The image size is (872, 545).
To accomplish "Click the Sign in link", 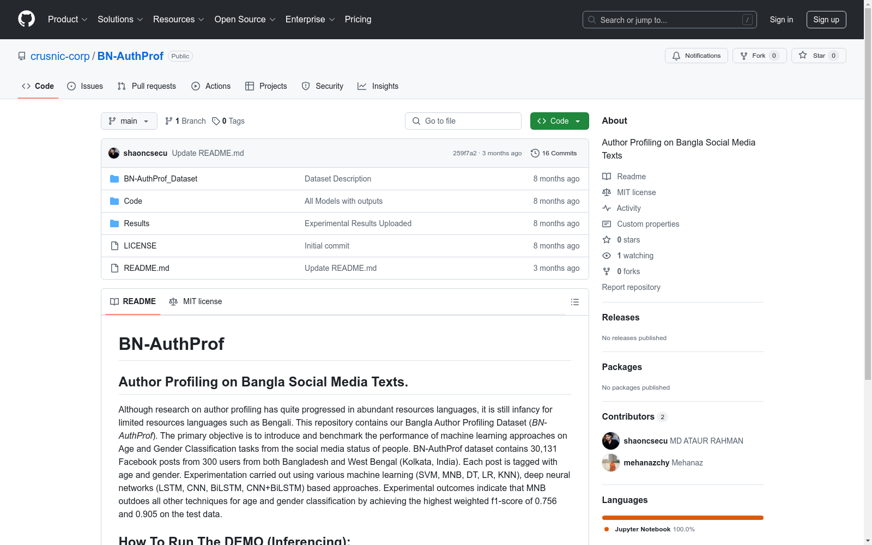I will (782, 20).
